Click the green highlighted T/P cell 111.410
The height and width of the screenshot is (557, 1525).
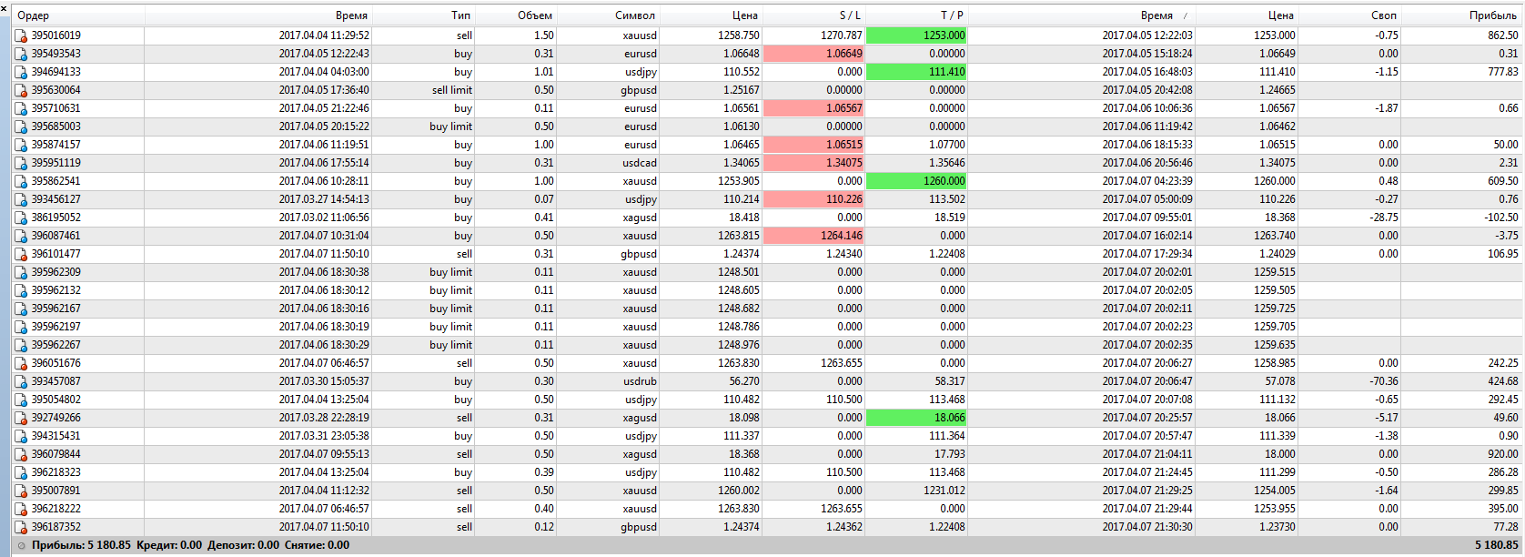point(916,72)
